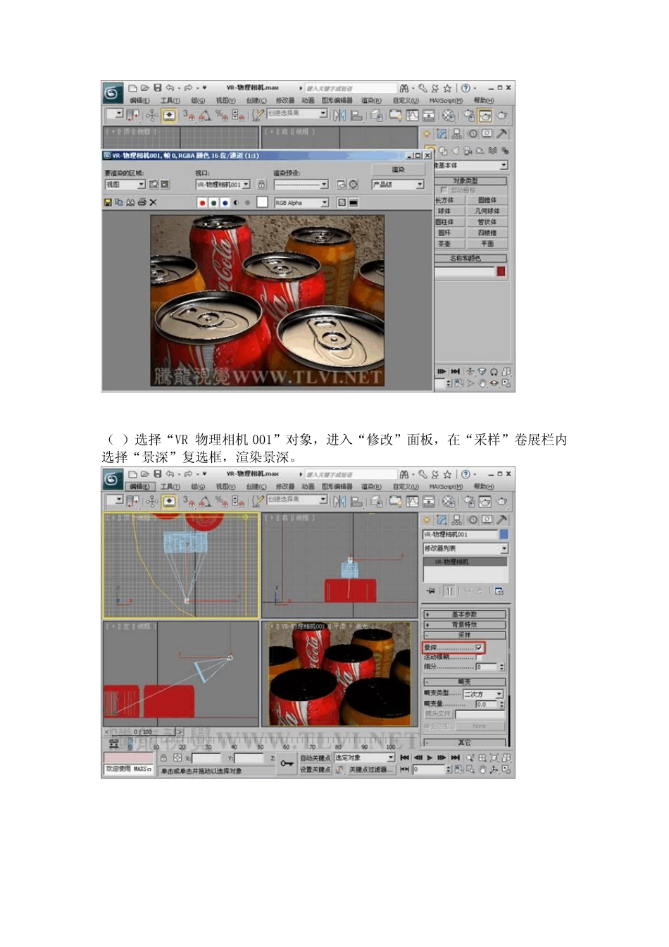Open the RGB Alpha channel dropdown
The height and width of the screenshot is (947, 669).
301,203
